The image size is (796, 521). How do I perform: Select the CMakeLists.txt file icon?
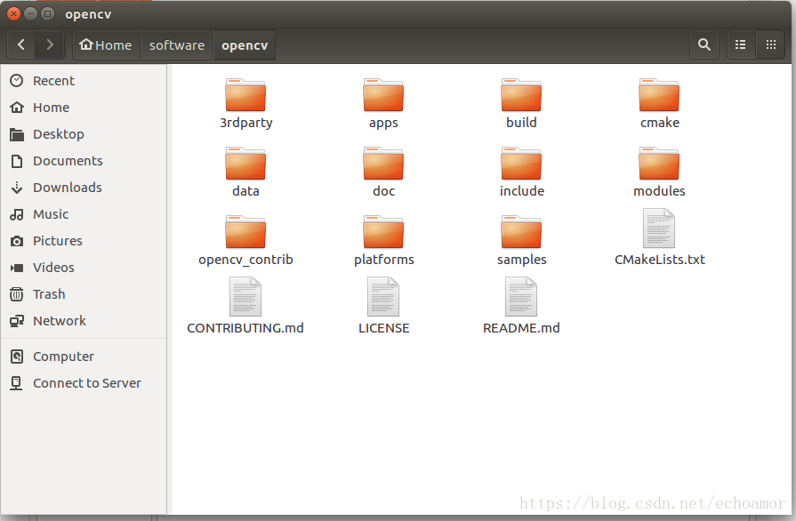pos(659,228)
